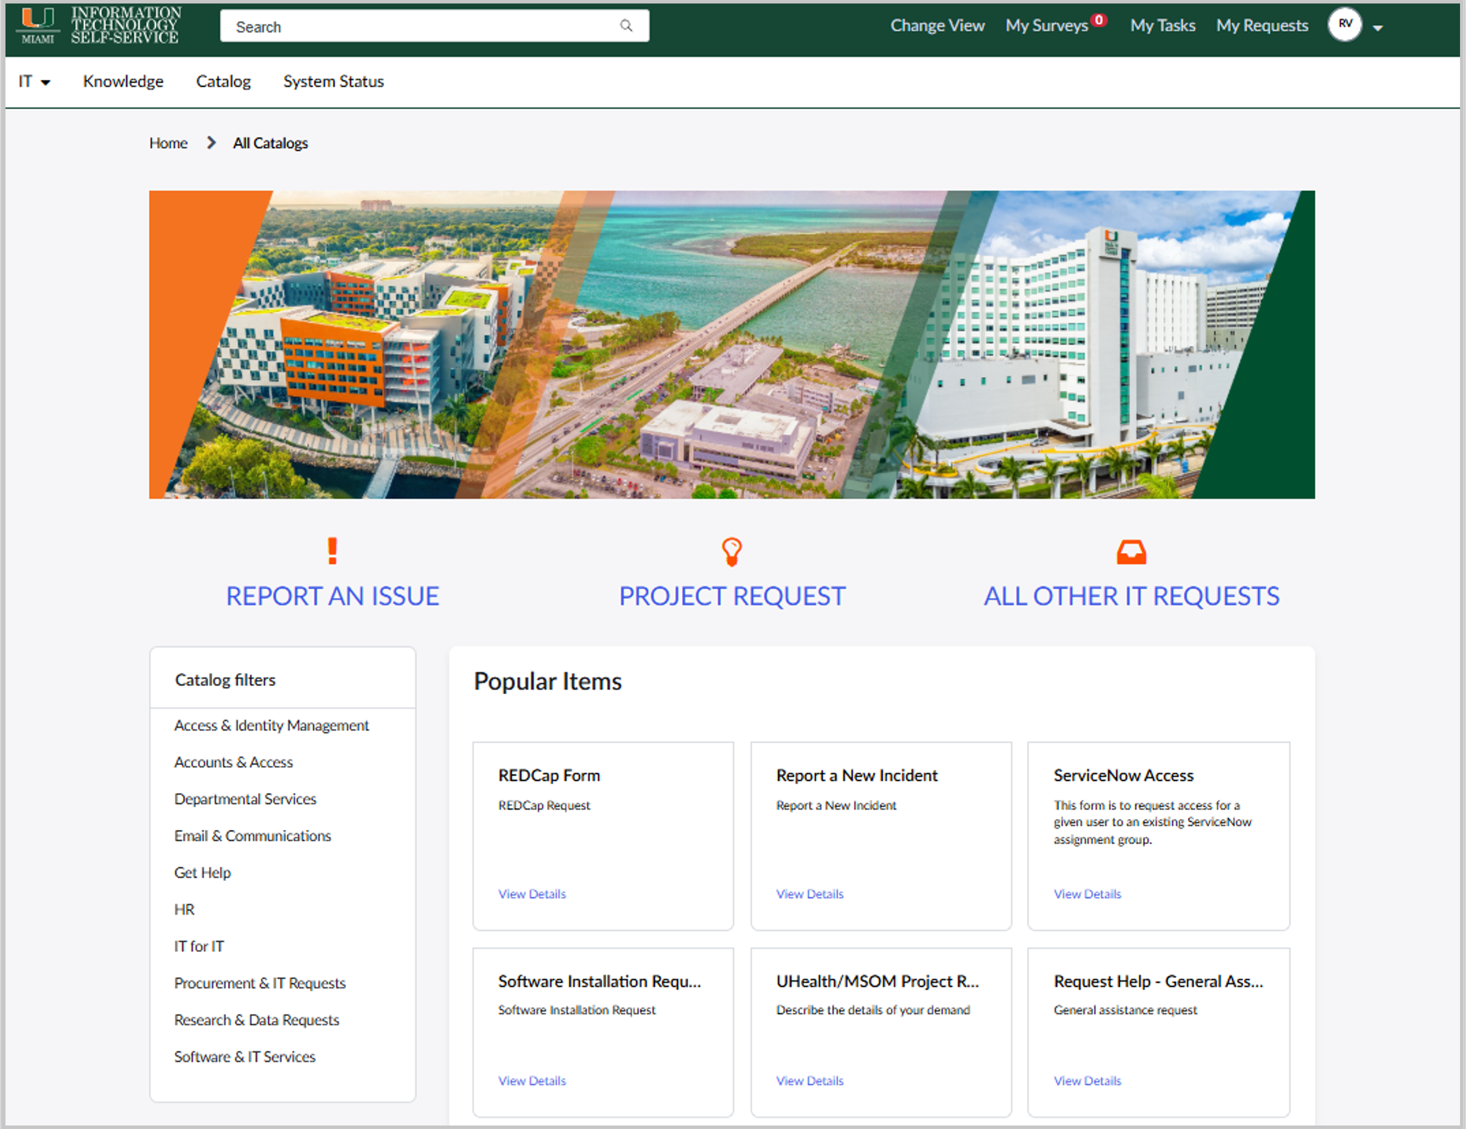Screen dimensions: 1466x1129
Task: Open My Tasks
Action: (1163, 25)
